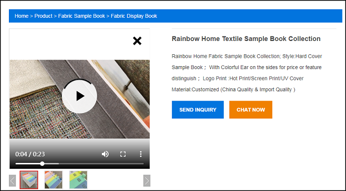Mute the video using the speaker icon

[x=105, y=154]
